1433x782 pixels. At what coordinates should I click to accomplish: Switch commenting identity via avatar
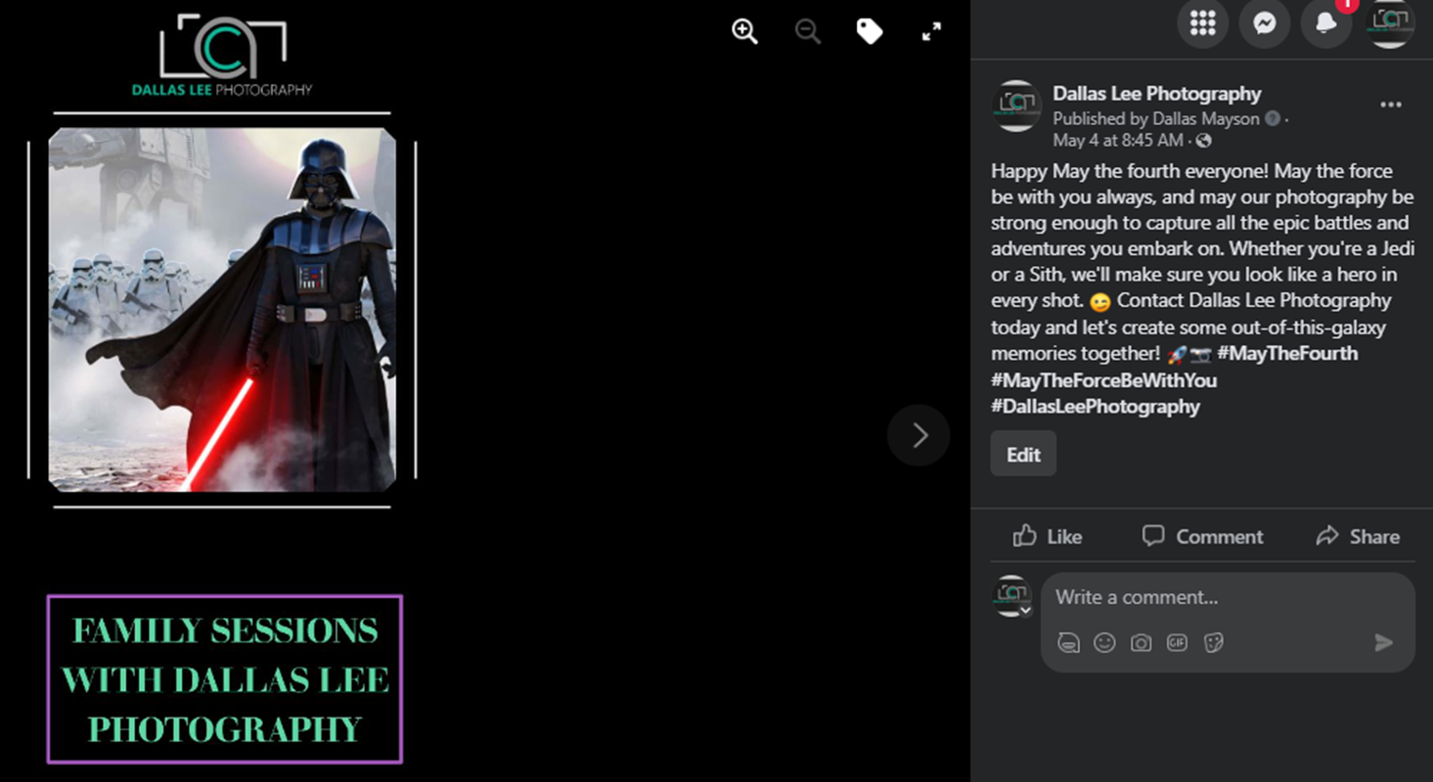[x=1012, y=595]
